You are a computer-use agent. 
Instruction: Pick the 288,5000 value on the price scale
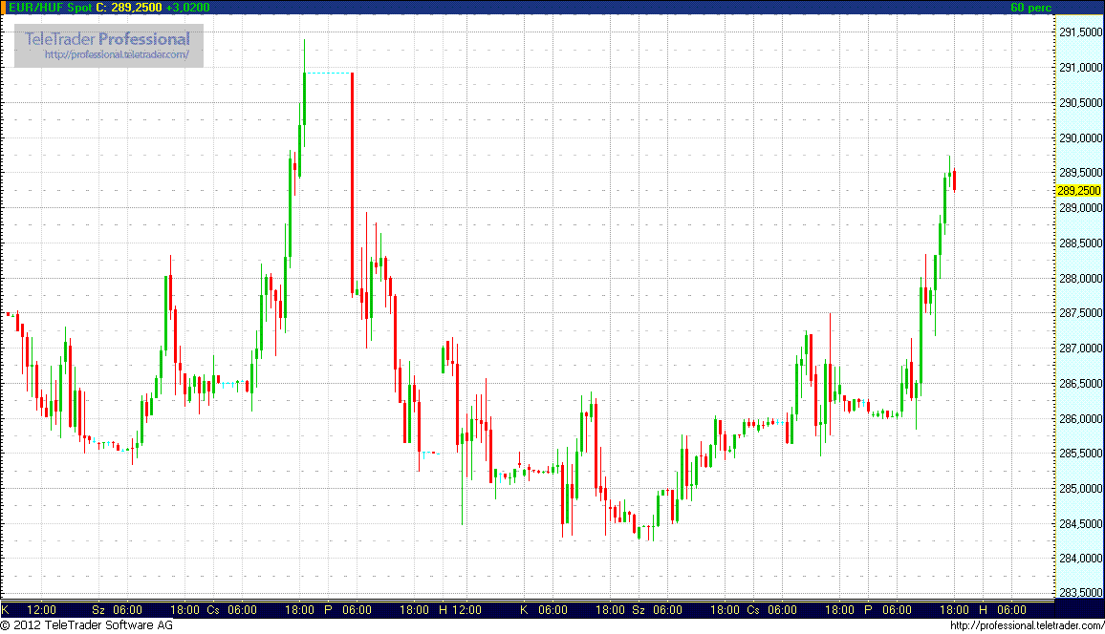1080,243
